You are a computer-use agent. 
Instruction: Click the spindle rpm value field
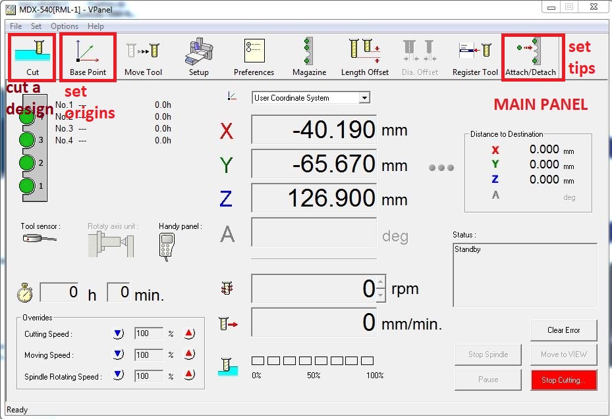click(x=314, y=288)
